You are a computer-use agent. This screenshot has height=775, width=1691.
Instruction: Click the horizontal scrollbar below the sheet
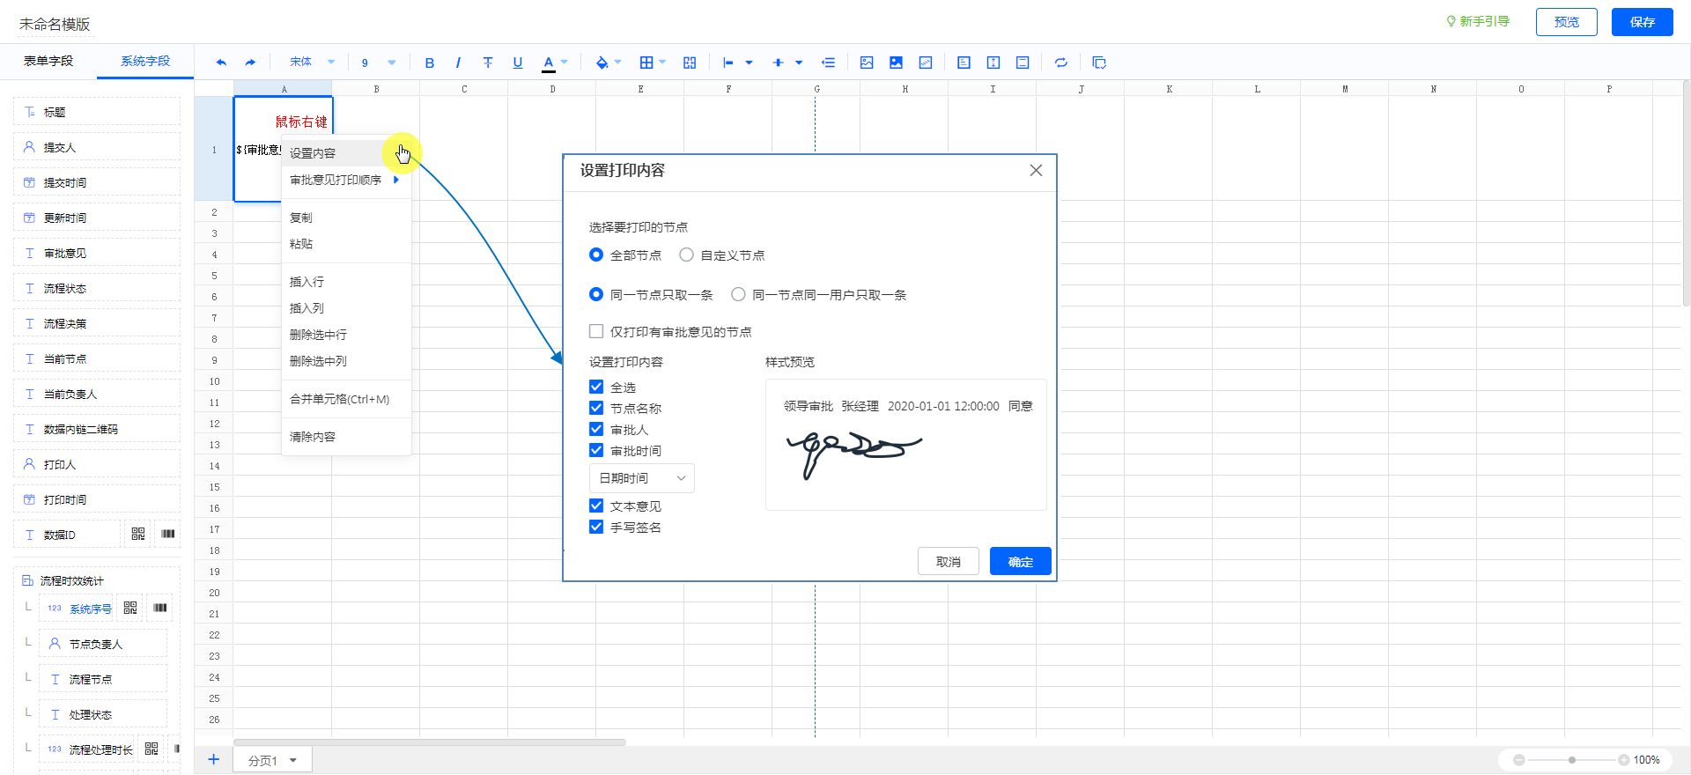click(x=429, y=742)
